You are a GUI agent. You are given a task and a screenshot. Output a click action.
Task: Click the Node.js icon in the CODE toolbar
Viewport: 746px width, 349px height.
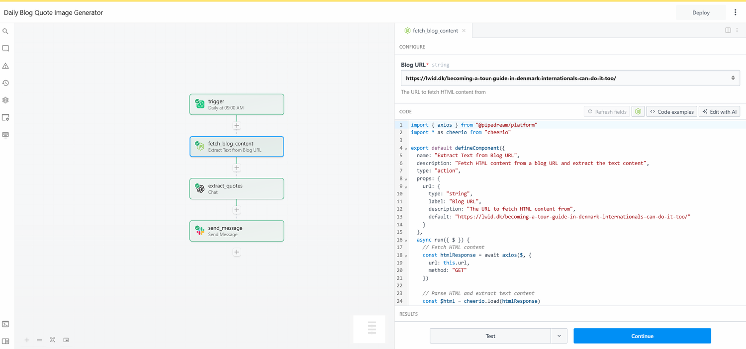638,111
